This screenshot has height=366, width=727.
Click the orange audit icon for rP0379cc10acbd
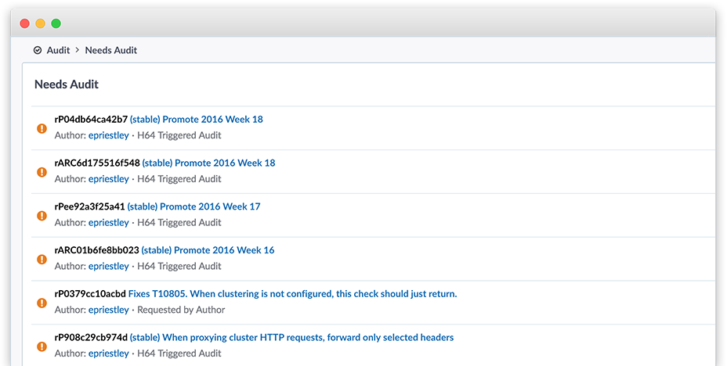(x=42, y=303)
